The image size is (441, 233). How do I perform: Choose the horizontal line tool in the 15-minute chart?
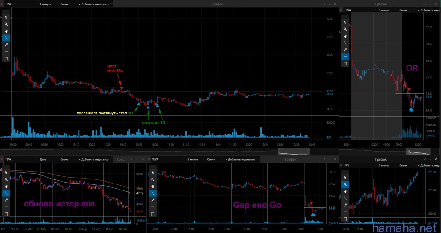[x=153, y=207]
